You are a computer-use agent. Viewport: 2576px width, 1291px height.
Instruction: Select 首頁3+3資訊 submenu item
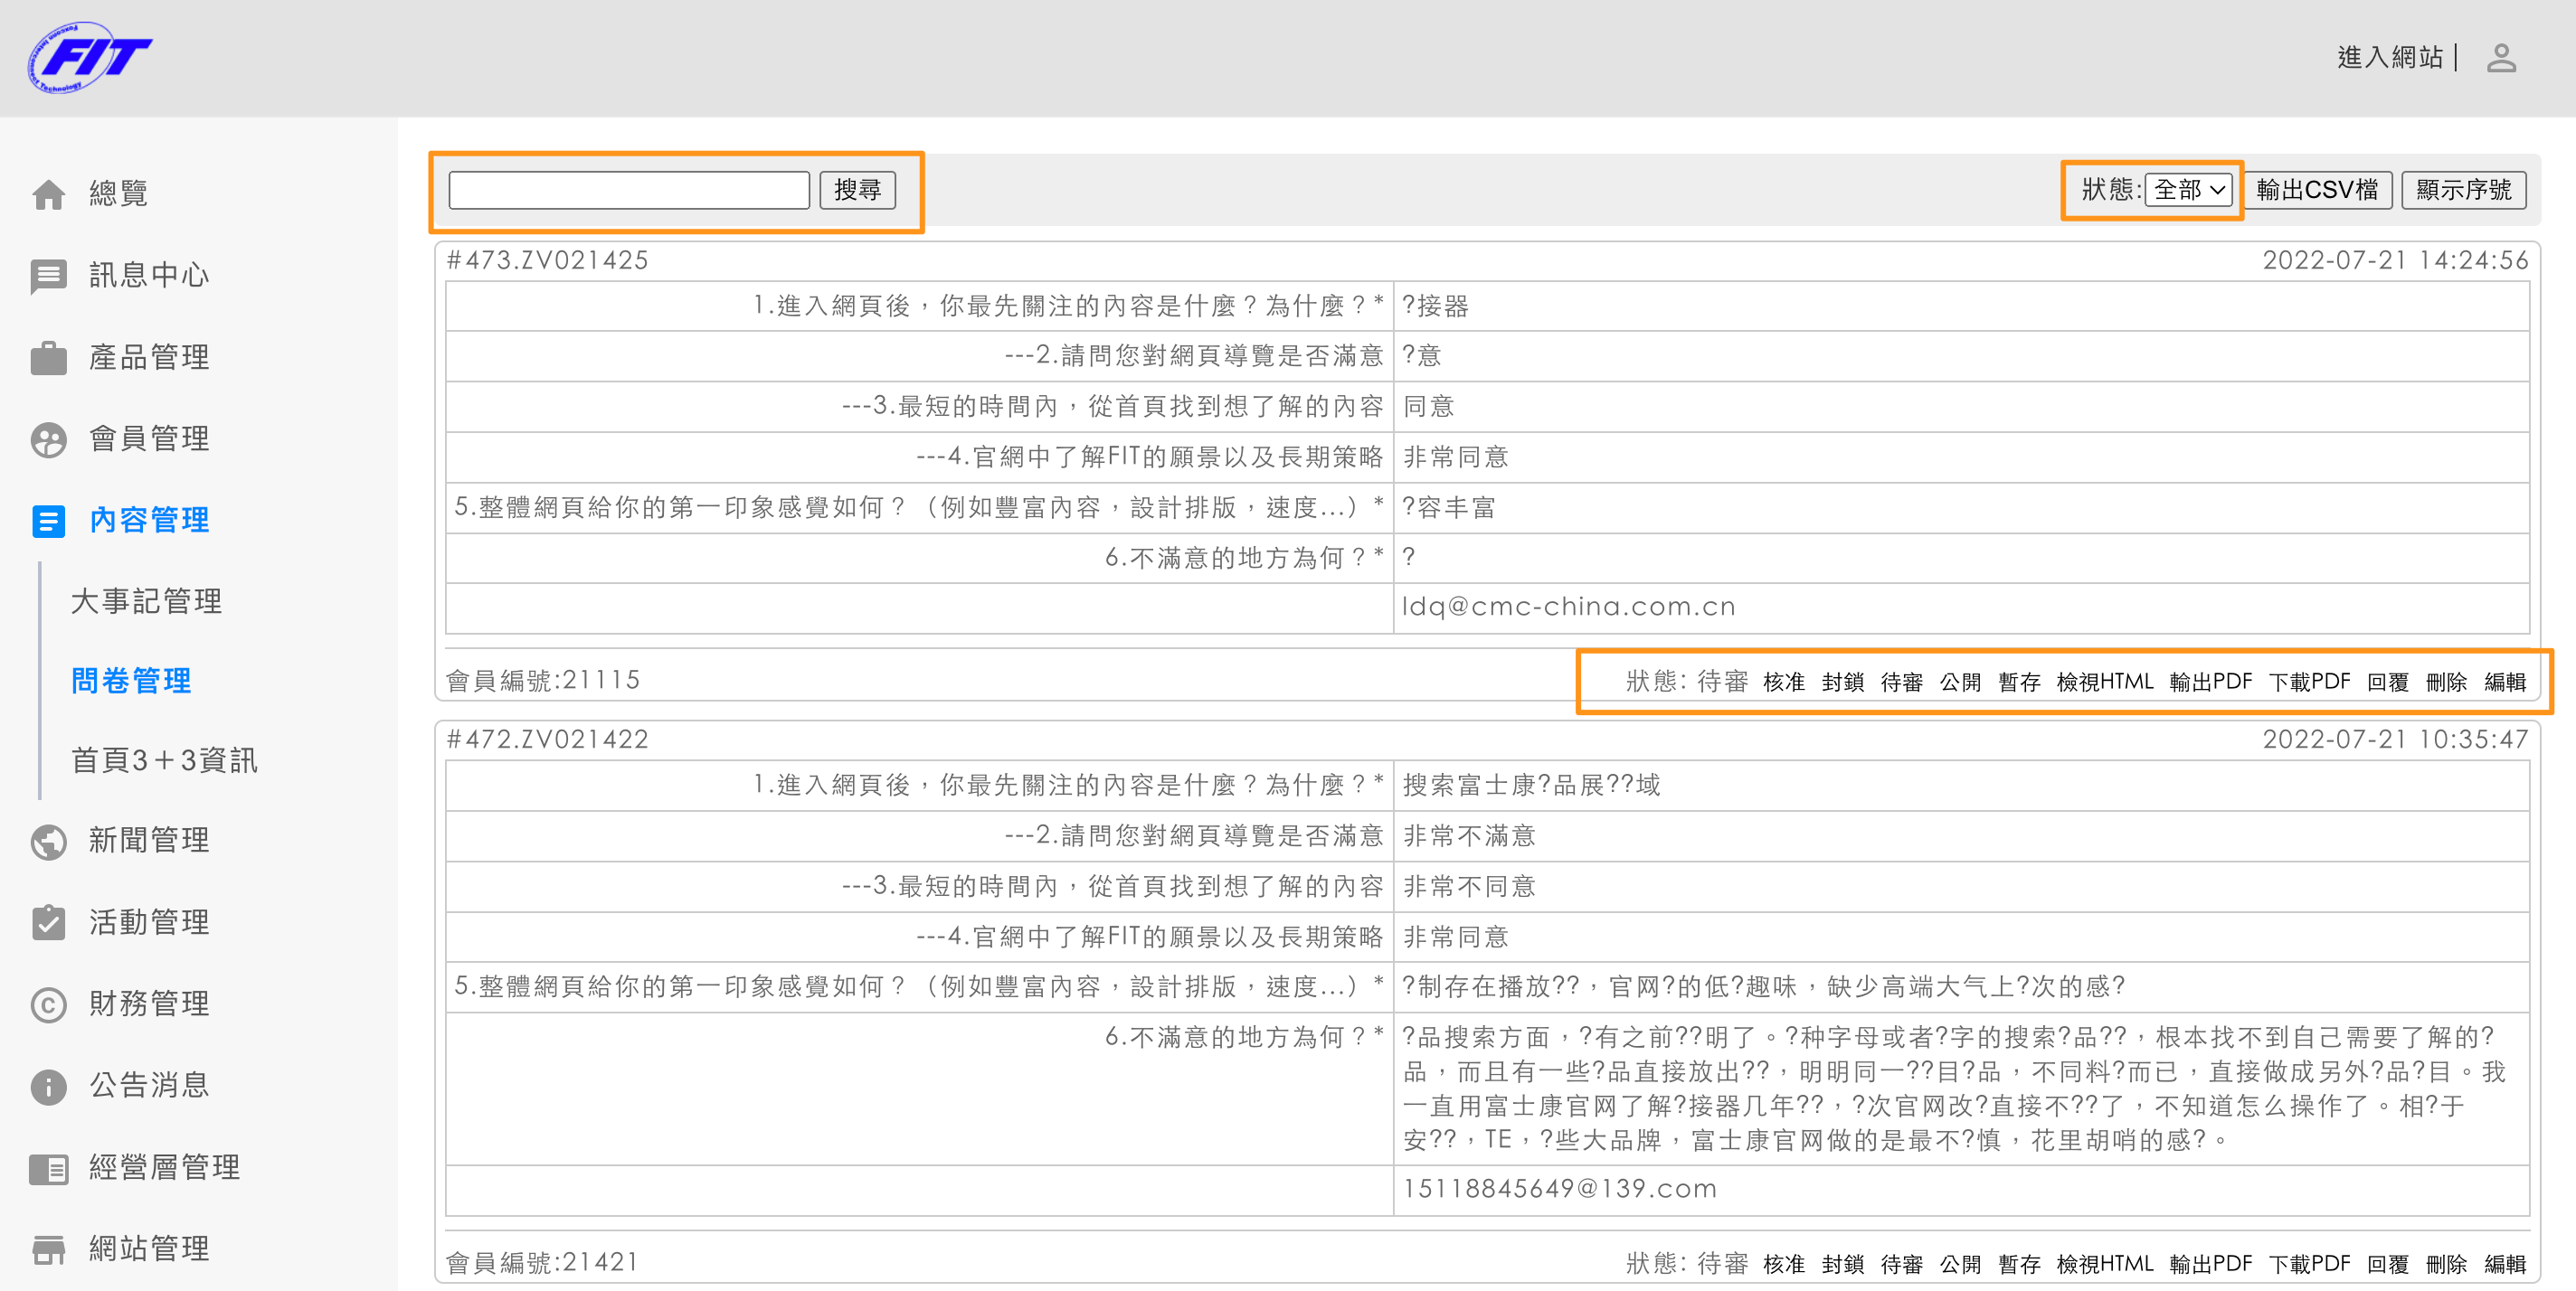tap(164, 762)
